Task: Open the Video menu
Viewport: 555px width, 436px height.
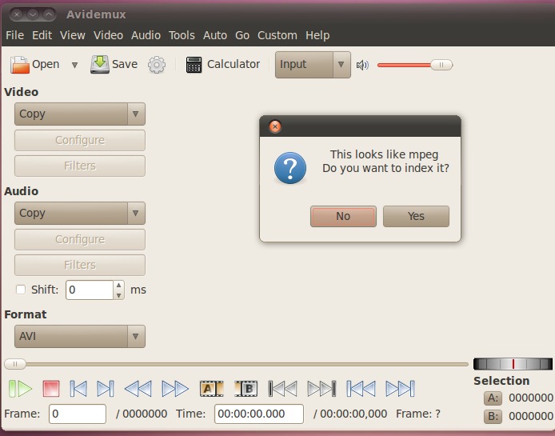Action: coord(108,35)
